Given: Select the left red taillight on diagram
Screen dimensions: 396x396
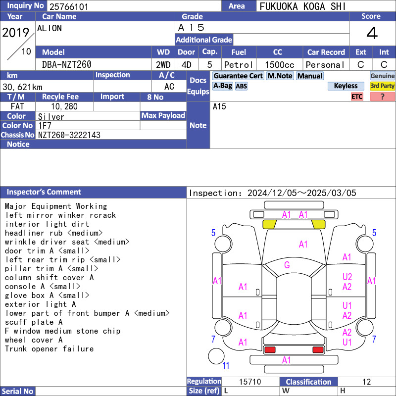Looking at the screenshot, I should pos(270,350).
